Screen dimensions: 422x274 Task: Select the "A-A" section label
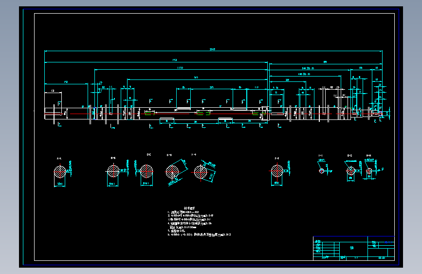tap(59, 158)
